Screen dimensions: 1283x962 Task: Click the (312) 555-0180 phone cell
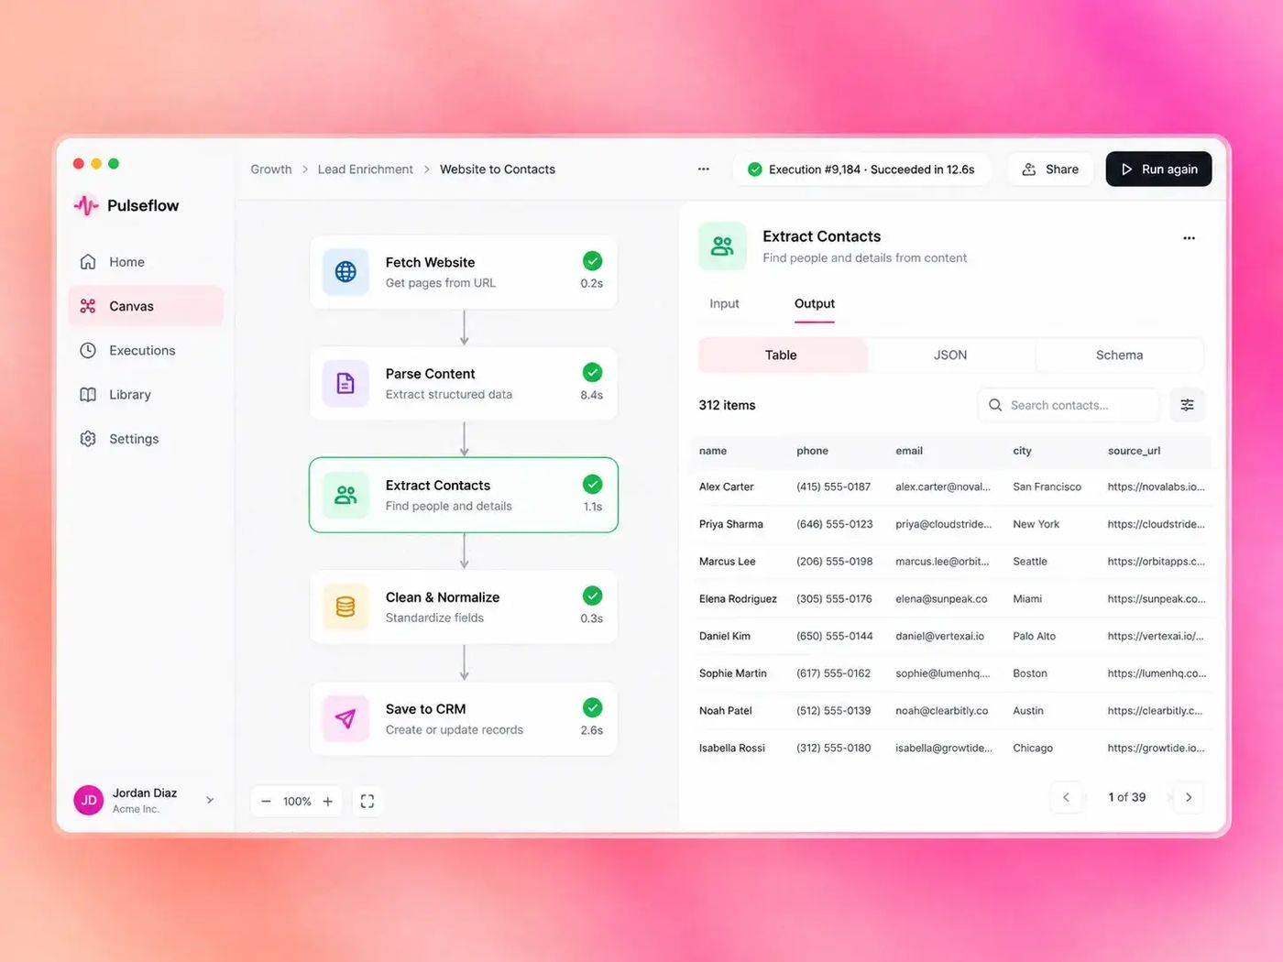pos(834,748)
